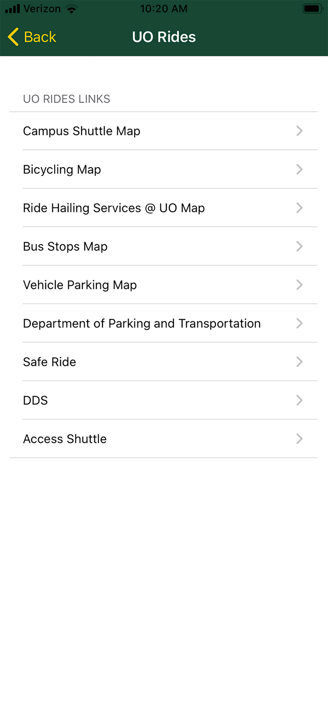Select Ride Hailing Services @ UO Map
This screenshot has height=710, width=328.
(114, 208)
